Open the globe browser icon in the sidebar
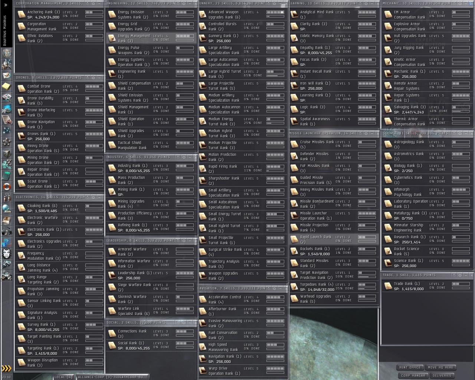The width and height of the screenshot is (475, 380). 6,209
